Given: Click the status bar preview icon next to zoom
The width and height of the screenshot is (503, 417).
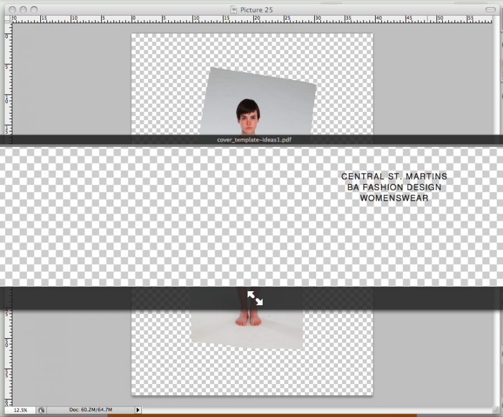Looking at the screenshot, I should click(41, 410).
